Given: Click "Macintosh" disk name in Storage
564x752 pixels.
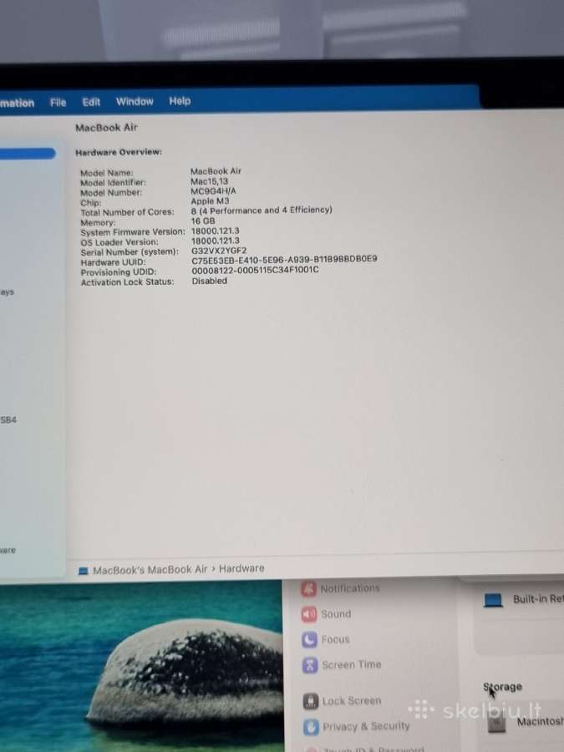Looking at the screenshot, I should click(540, 721).
